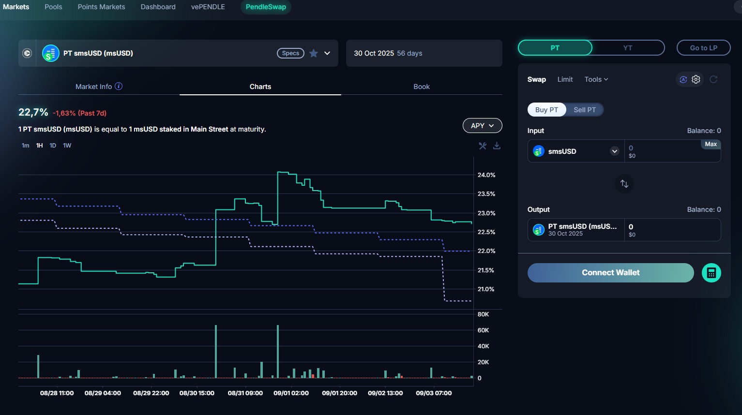
Task: Click the Go to LP button
Action: [704, 48]
